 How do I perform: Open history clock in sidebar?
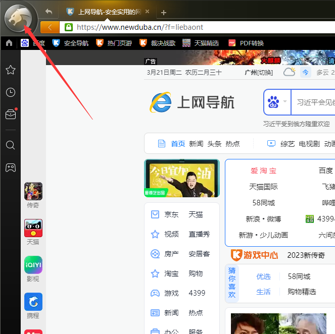point(11,92)
